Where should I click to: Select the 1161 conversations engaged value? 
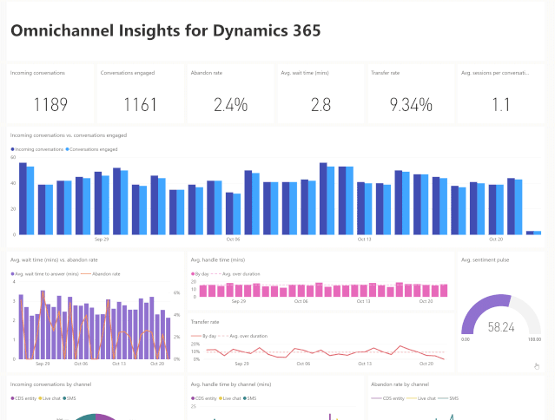tap(140, 105)
